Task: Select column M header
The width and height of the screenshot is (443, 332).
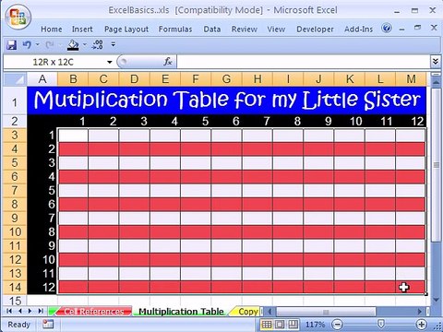Action: pyautogui.click(x=411, y=79)
